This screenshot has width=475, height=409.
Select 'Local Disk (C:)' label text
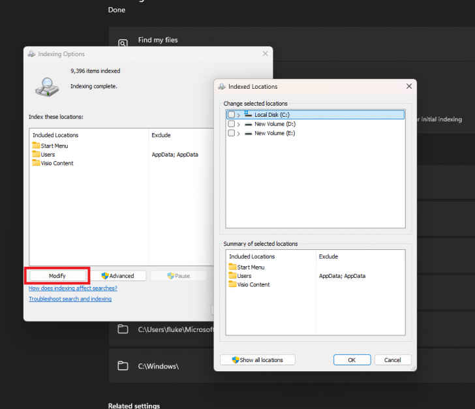272,115
